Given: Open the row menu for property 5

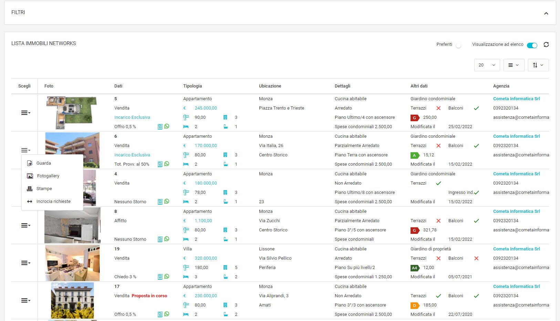Looking at the screenshot, I should tap(25, 113).
